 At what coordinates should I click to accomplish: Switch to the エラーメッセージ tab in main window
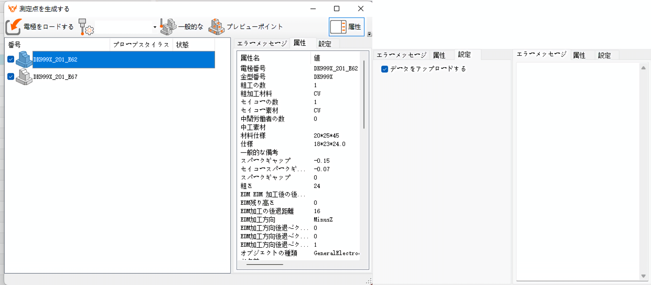262,44
